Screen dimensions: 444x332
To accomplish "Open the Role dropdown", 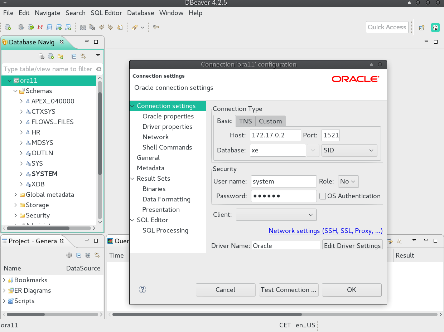I will pyautogui.click(x=348, y=181).
